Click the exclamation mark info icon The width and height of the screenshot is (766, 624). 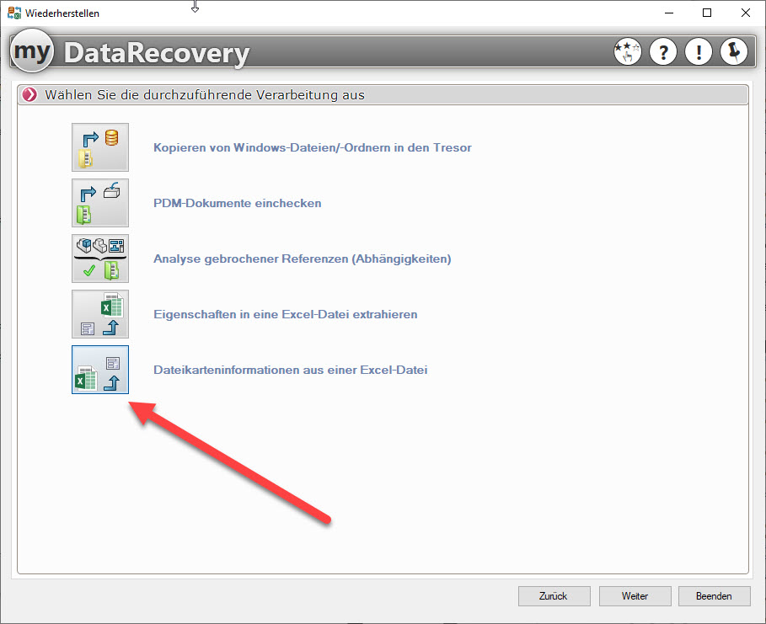(x=699, y=51)
